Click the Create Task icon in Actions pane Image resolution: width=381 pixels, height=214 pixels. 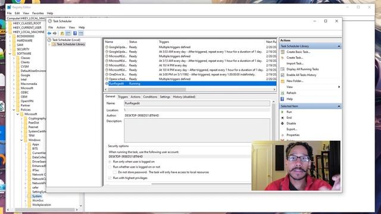pyautogui.click(x=282, y=58)
